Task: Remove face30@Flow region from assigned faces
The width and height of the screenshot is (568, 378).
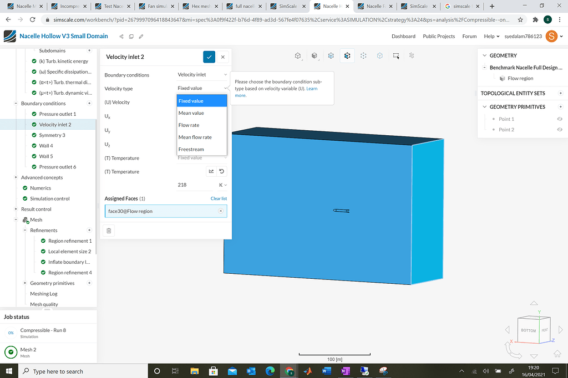Action: 220,211
